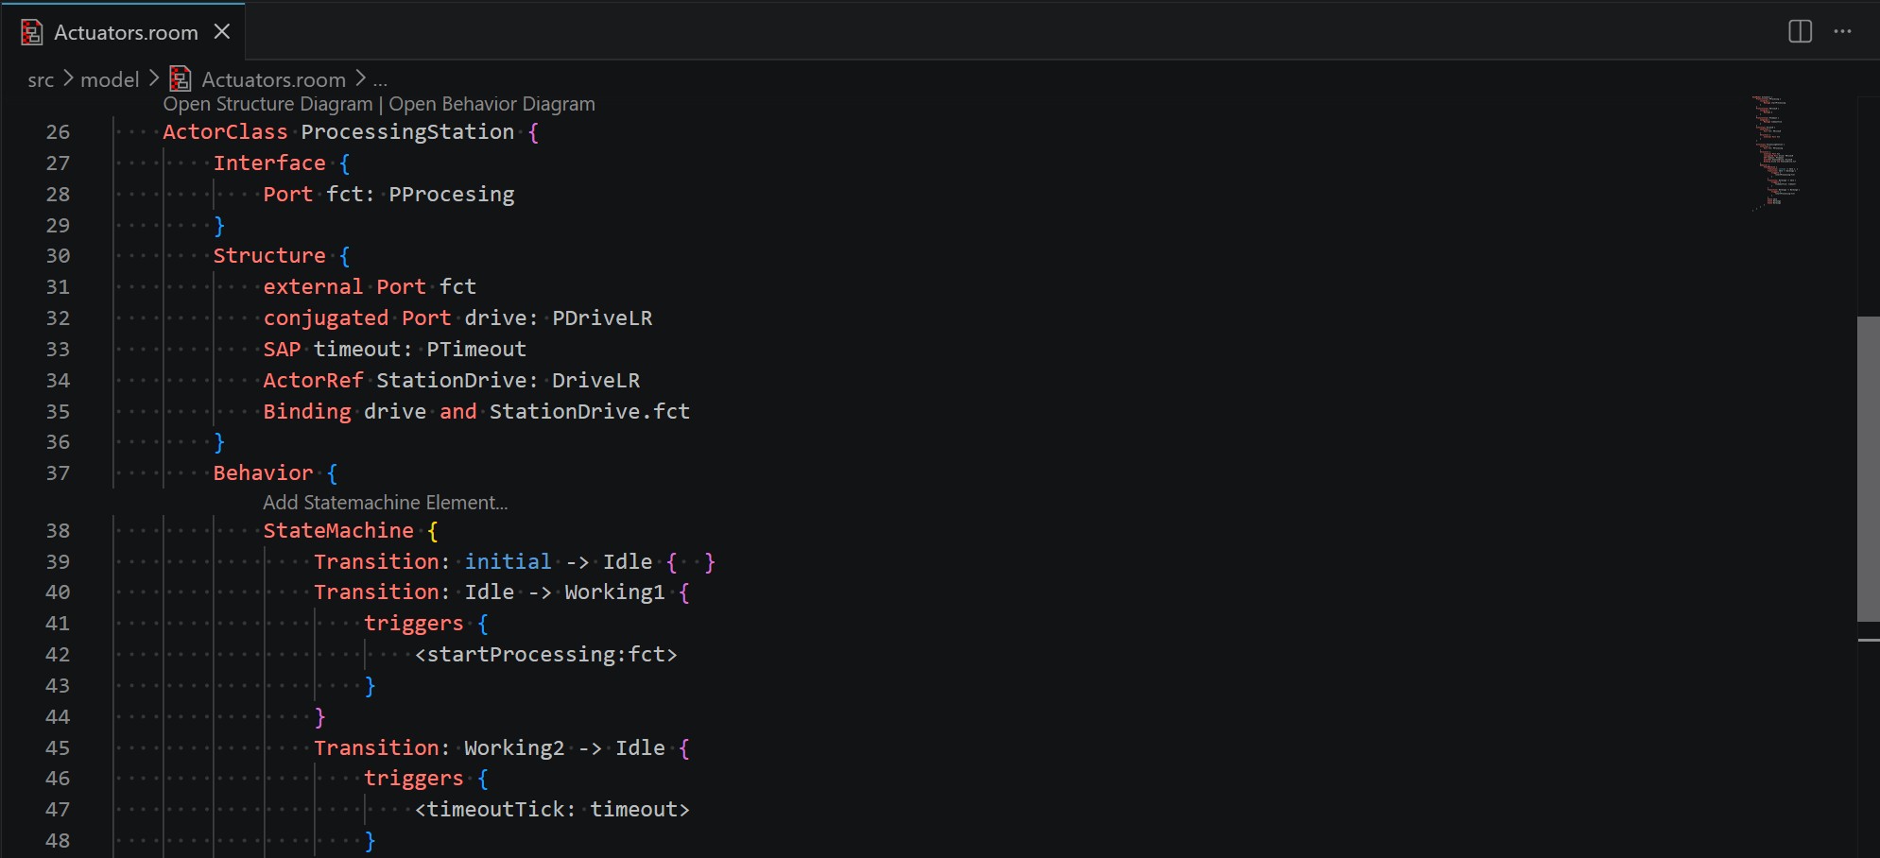The height and width of the screenshot is (858, 1880).
Task: Click the Structure keyword on line 30
Action: click(x=269, y=256)
